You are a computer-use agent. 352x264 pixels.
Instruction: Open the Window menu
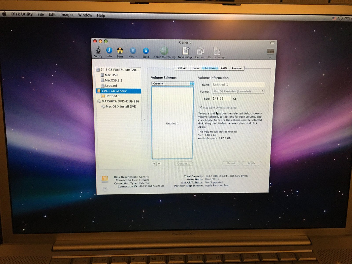tap(85, 15)
